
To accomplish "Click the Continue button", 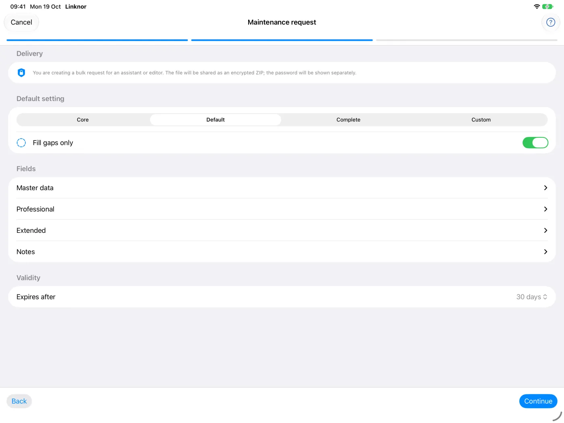I will (538, 401).
